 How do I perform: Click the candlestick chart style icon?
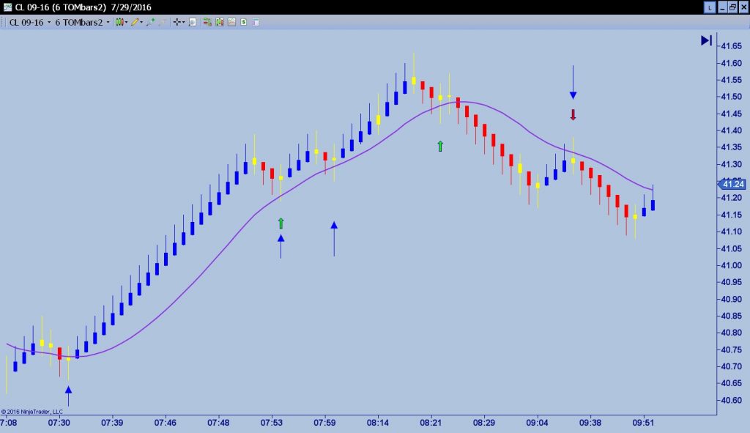pos(119,22)
